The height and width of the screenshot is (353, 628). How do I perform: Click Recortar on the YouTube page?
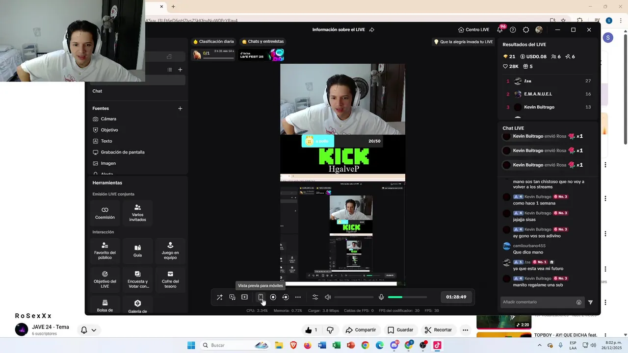[x=438, y=330]
